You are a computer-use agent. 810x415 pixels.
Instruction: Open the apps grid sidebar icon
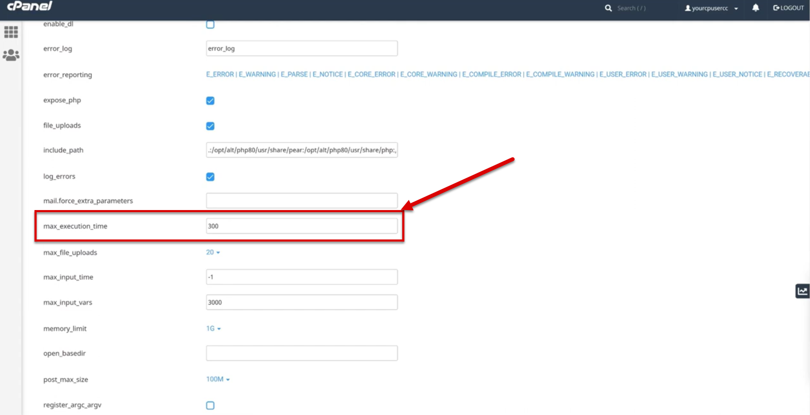coord(11,32)
